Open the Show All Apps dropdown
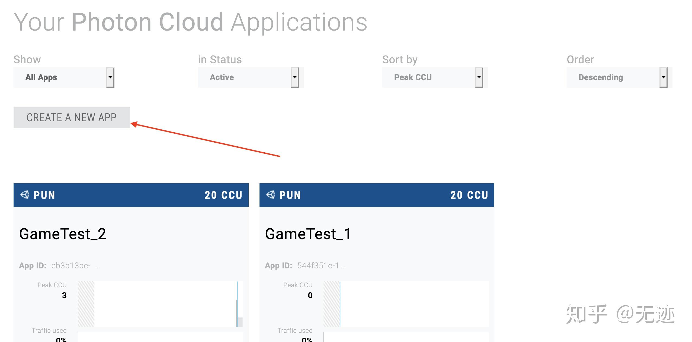Screen dimensions: 692x342 pyautogui.click(x=64, y=77)
